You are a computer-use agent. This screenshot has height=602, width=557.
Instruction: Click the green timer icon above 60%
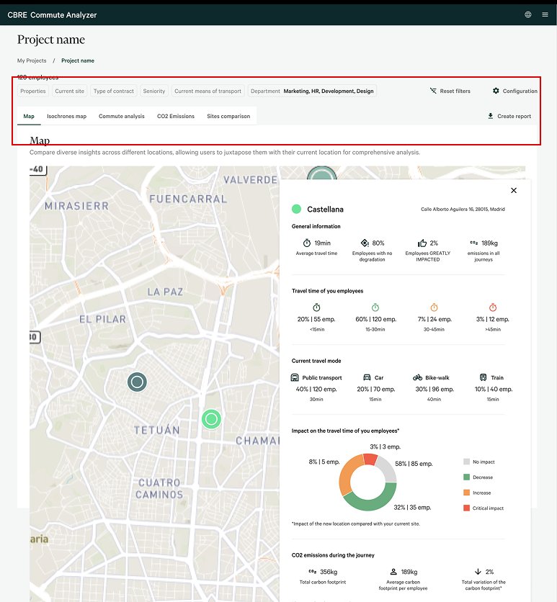coord(375,307)
